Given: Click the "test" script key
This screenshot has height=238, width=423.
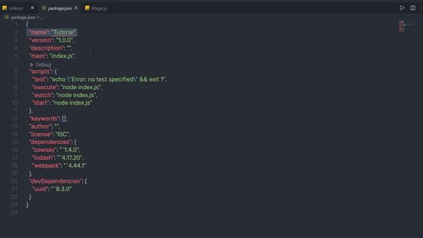Looking at the screenshot, I should click(40, 79).
